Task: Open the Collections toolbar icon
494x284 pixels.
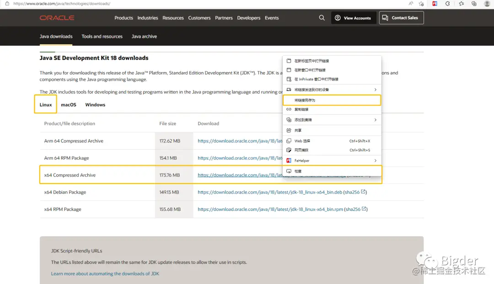Action: (474, 4)
